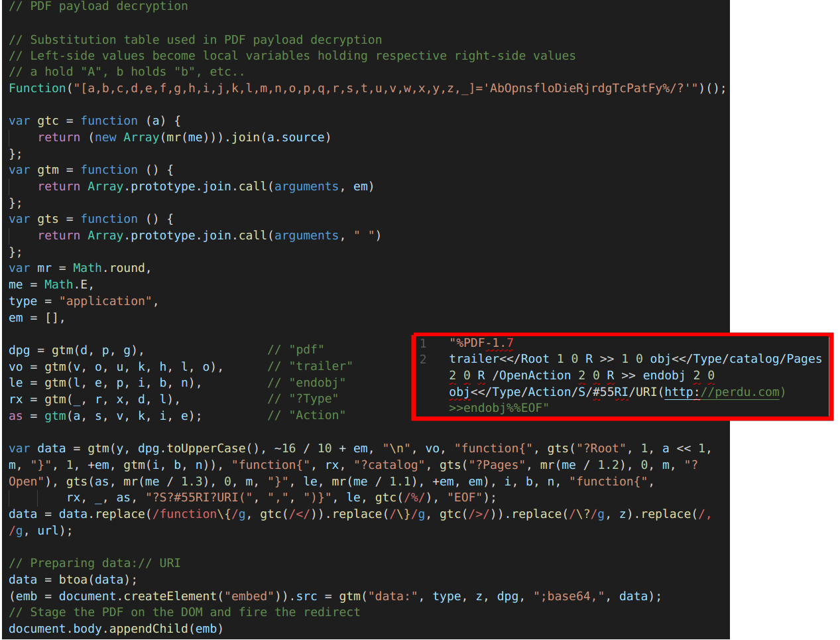Click line number 2 in the snippet gutter
Screen dimensions: 840x640
pyautogui.click(x=423, y=359)
